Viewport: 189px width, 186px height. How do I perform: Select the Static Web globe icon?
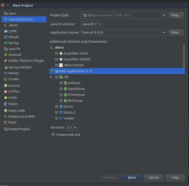(6, 110)
